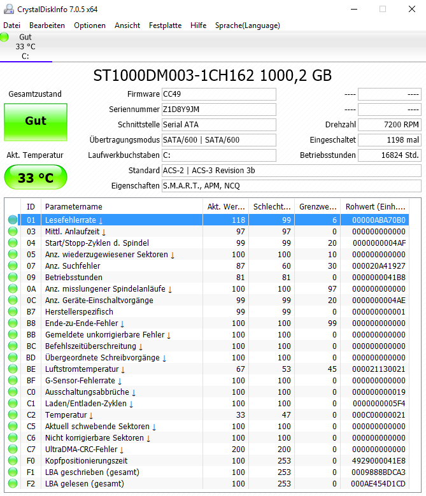Click status icon of wiederzugewiesener Sektoren row
The image size is (426, 496).
click(13, 254)
